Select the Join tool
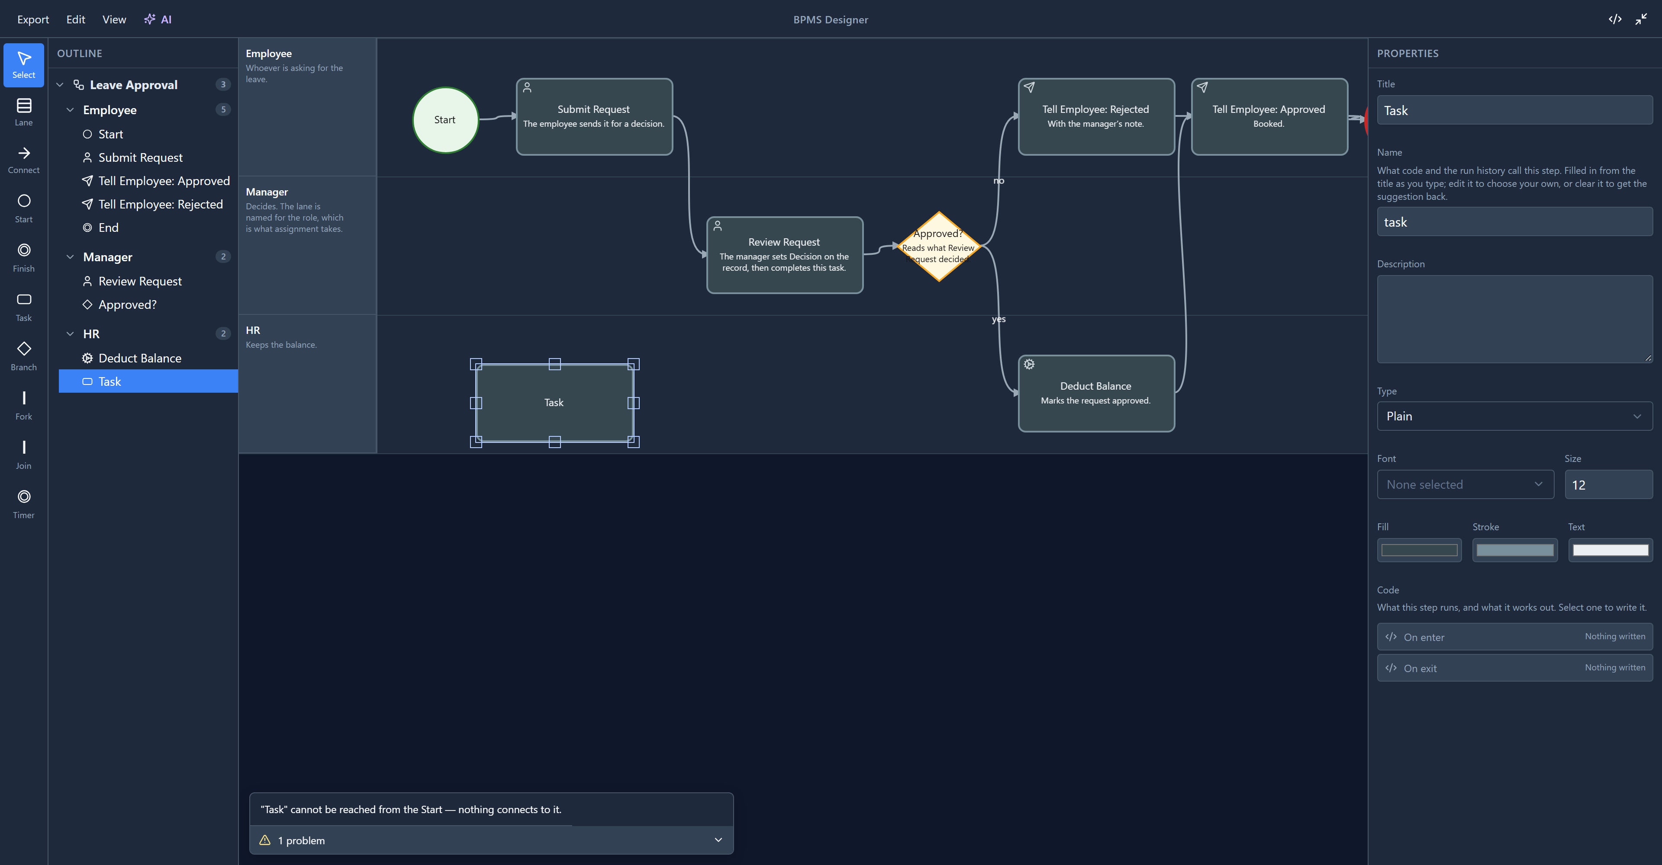 [x=24, y=455]
